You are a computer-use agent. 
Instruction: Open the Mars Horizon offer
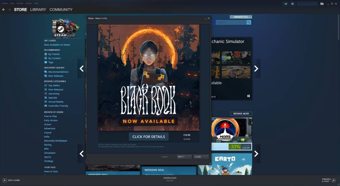tap(232, 134)
